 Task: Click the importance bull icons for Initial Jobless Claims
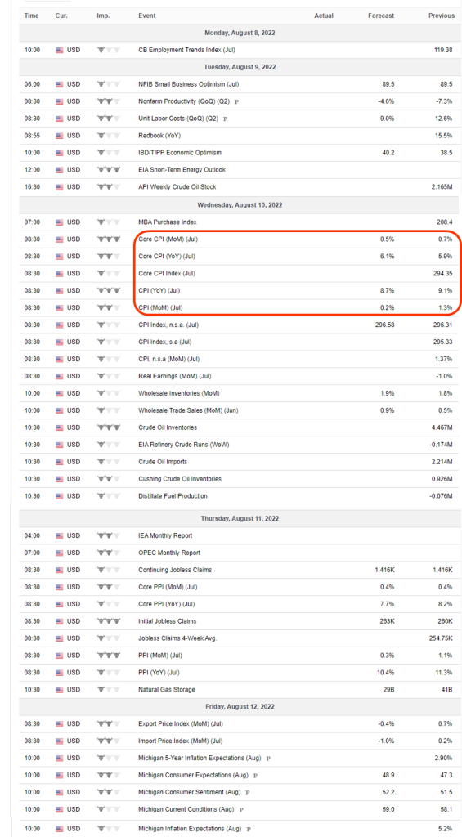[109, 621]
